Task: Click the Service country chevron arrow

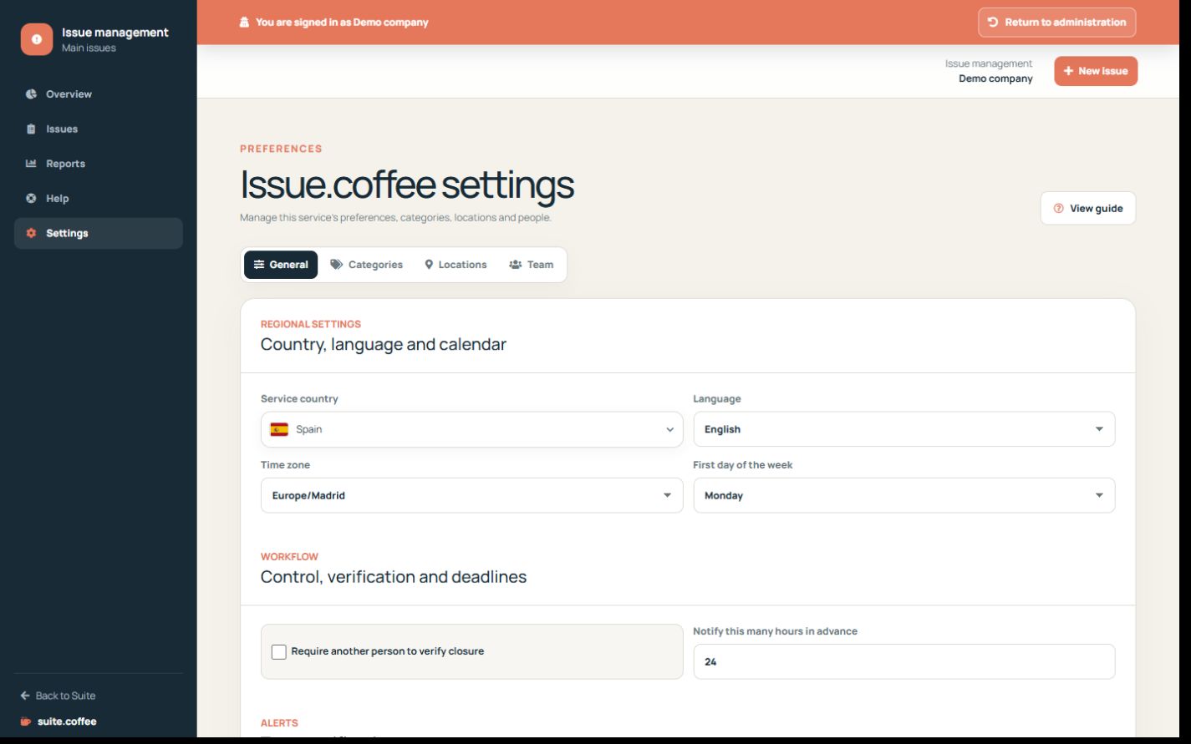Action: tap(669, 430)
